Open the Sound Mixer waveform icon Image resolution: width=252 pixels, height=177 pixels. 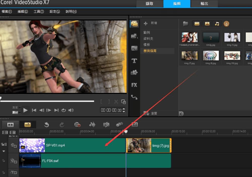pyautogui.click(x=92, y=125)
